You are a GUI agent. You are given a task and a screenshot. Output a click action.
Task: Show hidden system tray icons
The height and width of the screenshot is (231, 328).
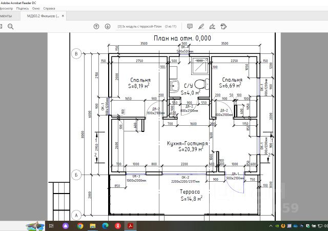[x=271, y=226]
